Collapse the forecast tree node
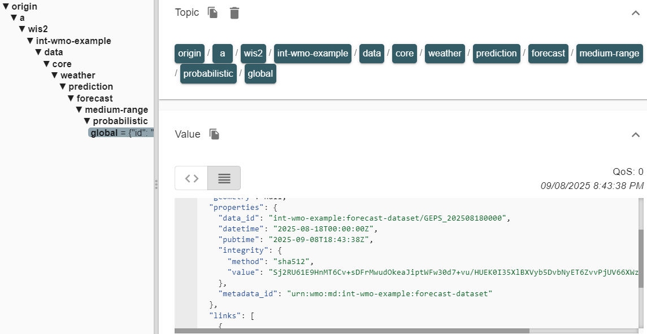 click(71, 98)
